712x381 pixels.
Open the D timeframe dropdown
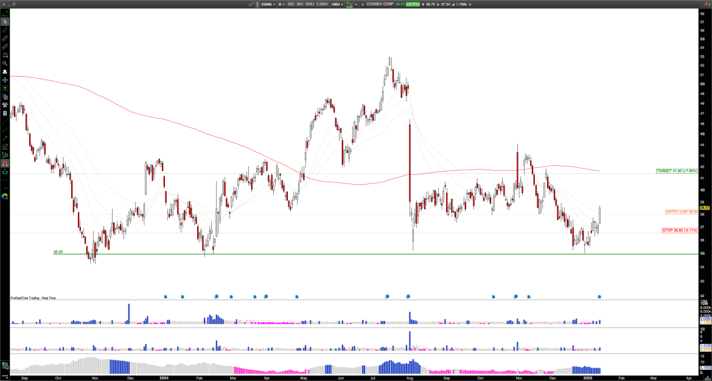(281, 4)
